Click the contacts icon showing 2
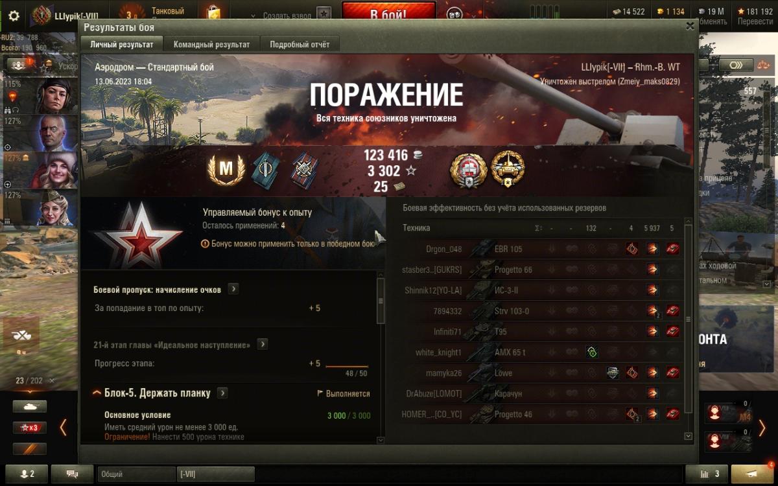 26,474
